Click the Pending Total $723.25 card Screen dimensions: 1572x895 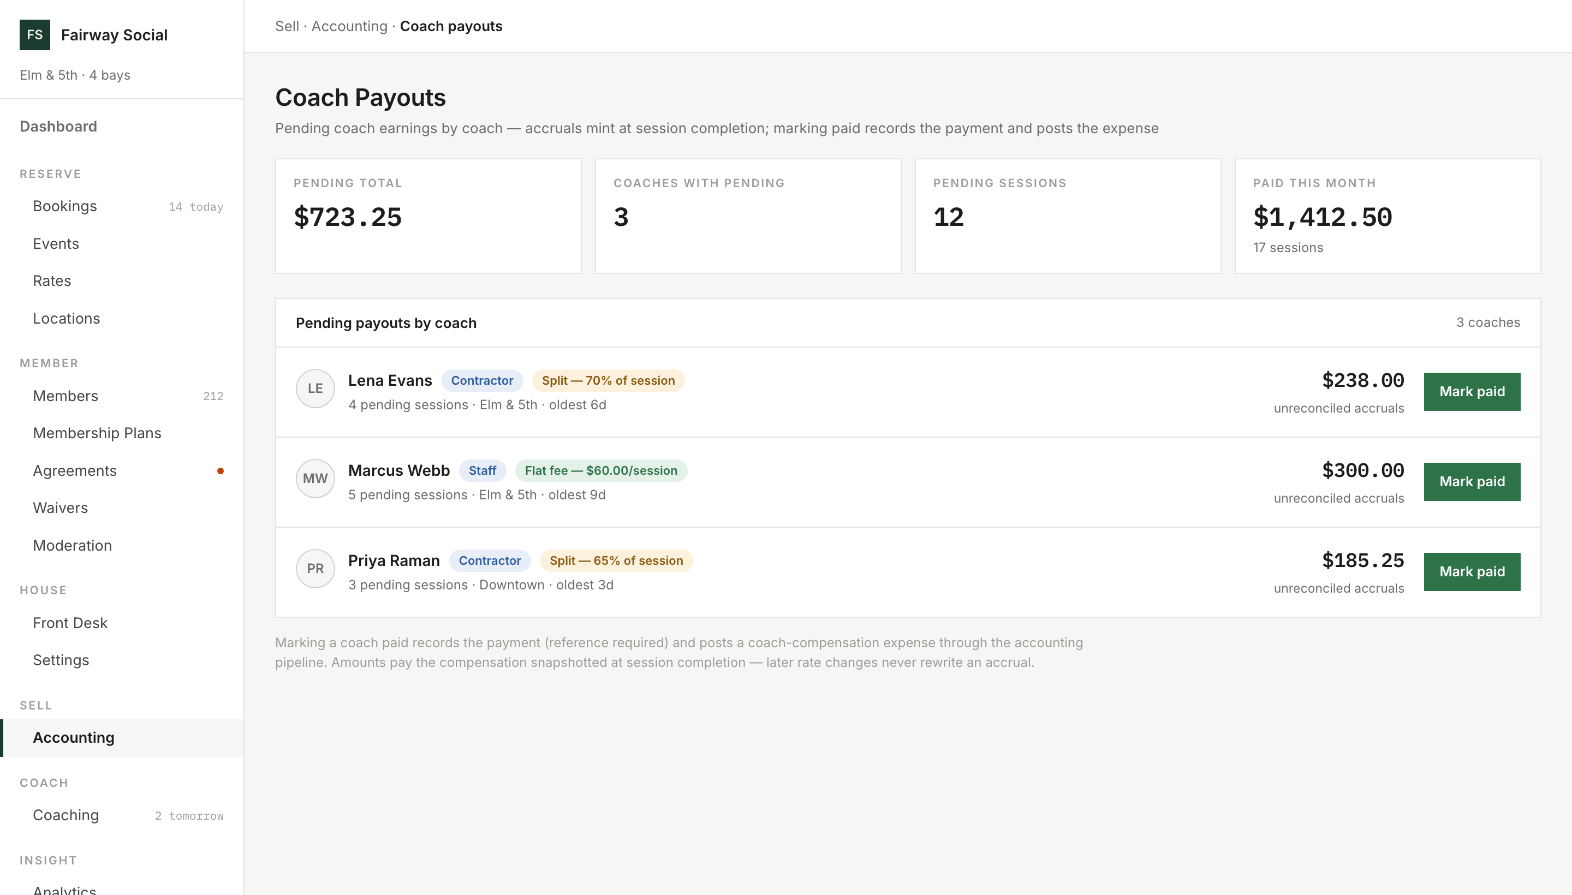[x=428, y=216]
